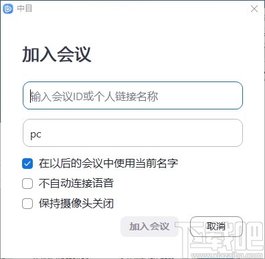265x259 pixels.
Task: Click the name field containing 'pc'
Action: pyautogui.click(x=132, y=133)
